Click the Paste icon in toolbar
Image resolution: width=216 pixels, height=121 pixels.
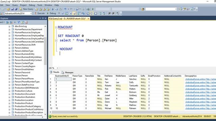tap(60, 9)
